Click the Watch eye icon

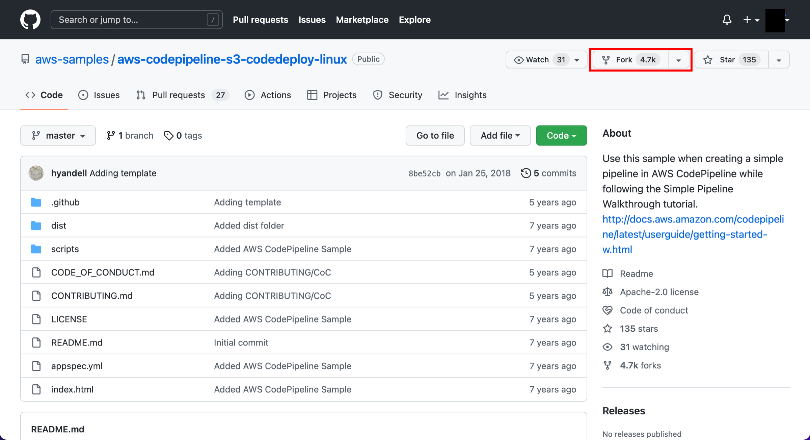click(519, 60)
